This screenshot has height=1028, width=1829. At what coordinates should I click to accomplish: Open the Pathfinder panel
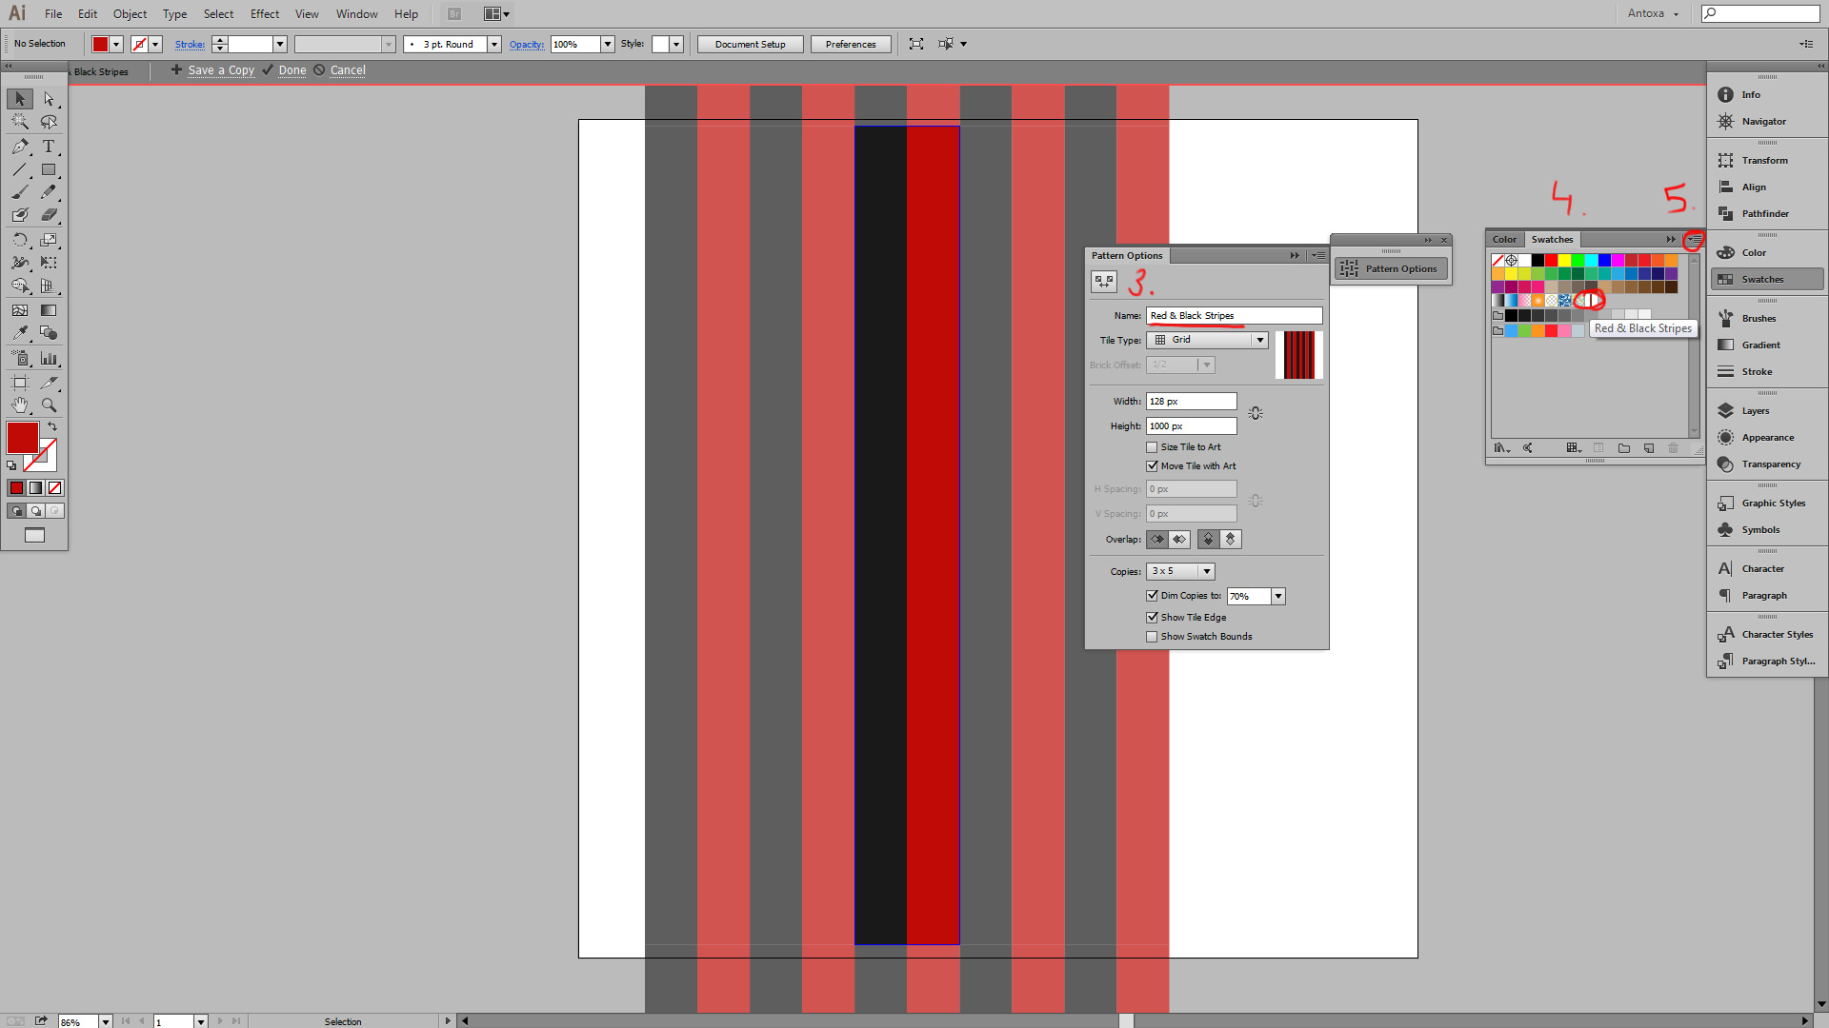point(1765,214)
